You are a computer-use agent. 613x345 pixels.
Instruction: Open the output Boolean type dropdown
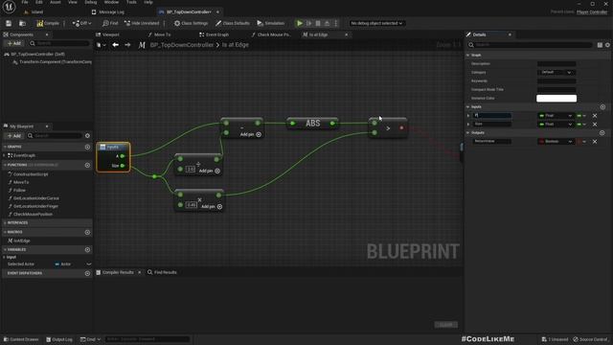pos(556,142)
